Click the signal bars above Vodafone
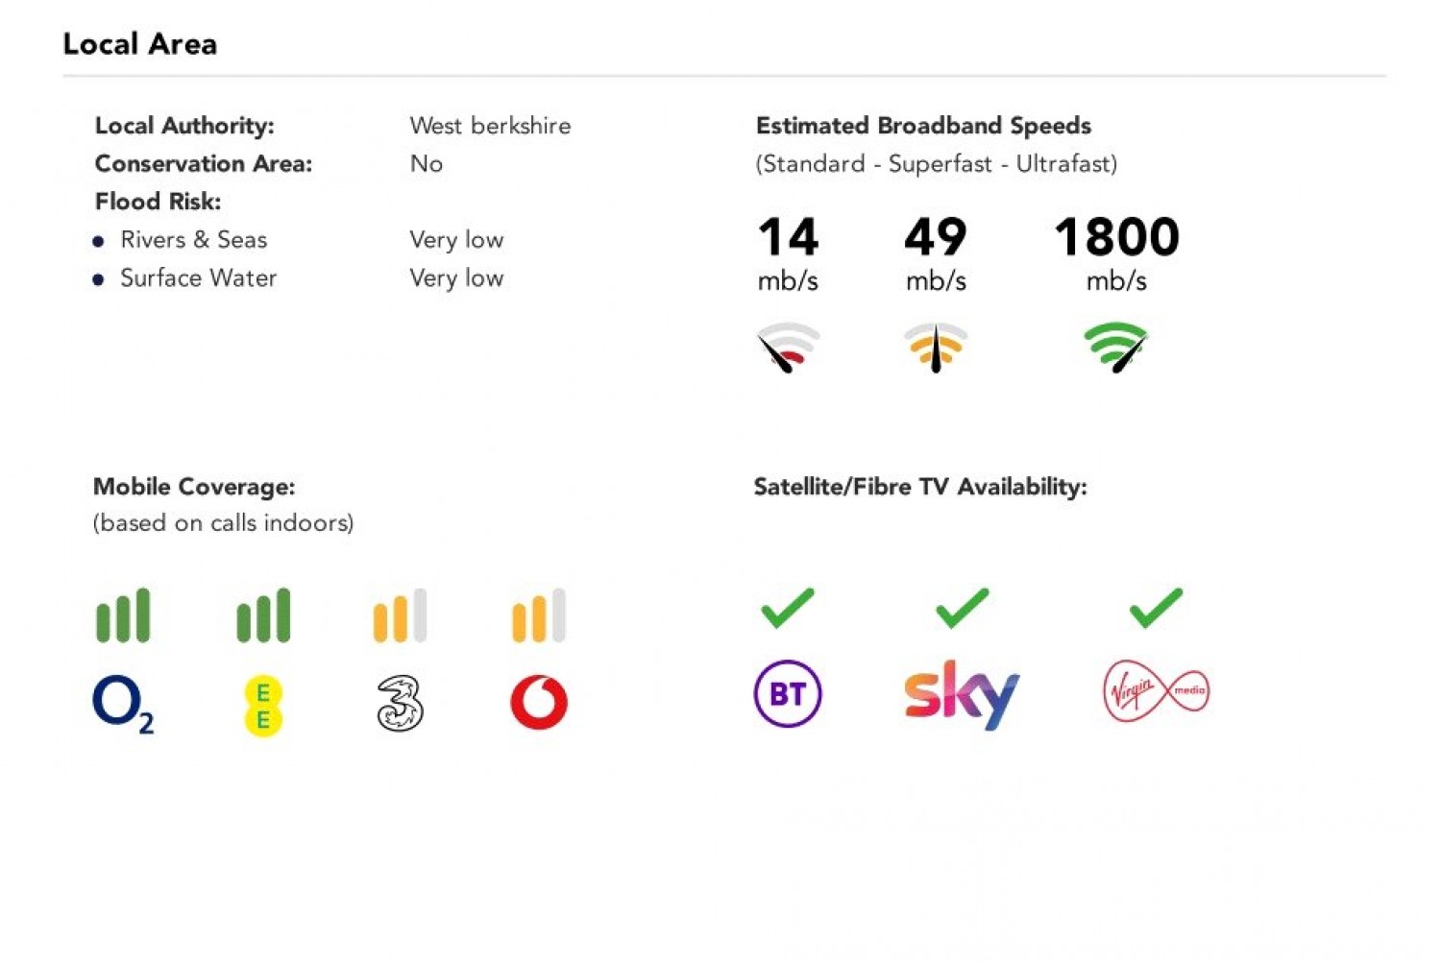Viewport: 1441px width, 963px height. [x=539, y=615]
